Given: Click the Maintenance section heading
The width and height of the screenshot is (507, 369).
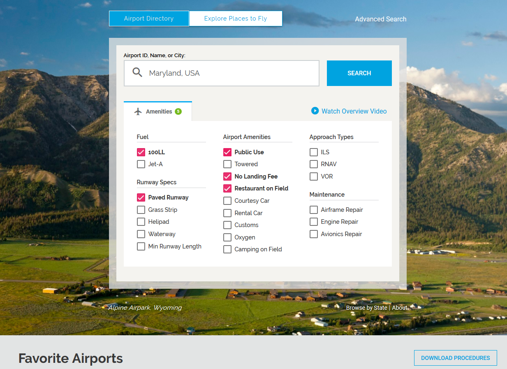Looking at the screenshot, I should coord(327,195).
